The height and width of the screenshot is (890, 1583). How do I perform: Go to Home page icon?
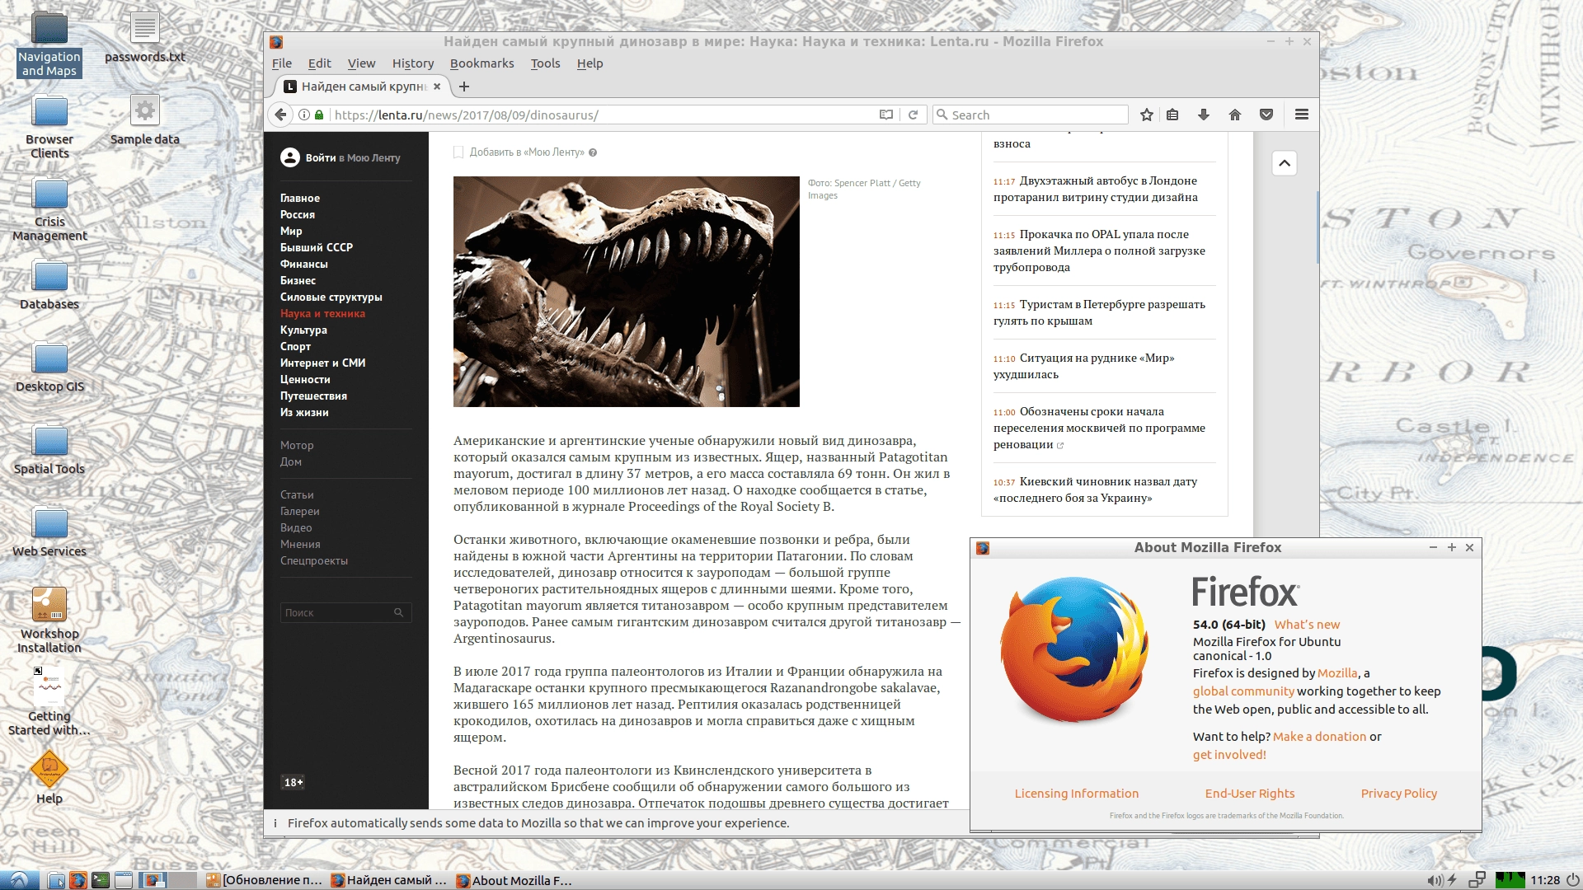[1235, 115]
